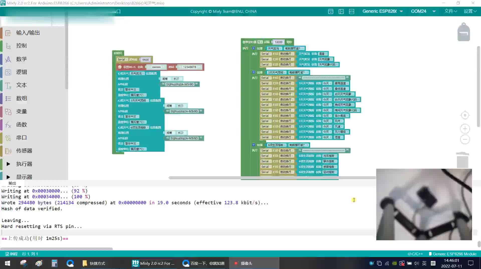481x269 pixels.
Task: Edit the baud rate 9600 field
Action: (146, 60)
